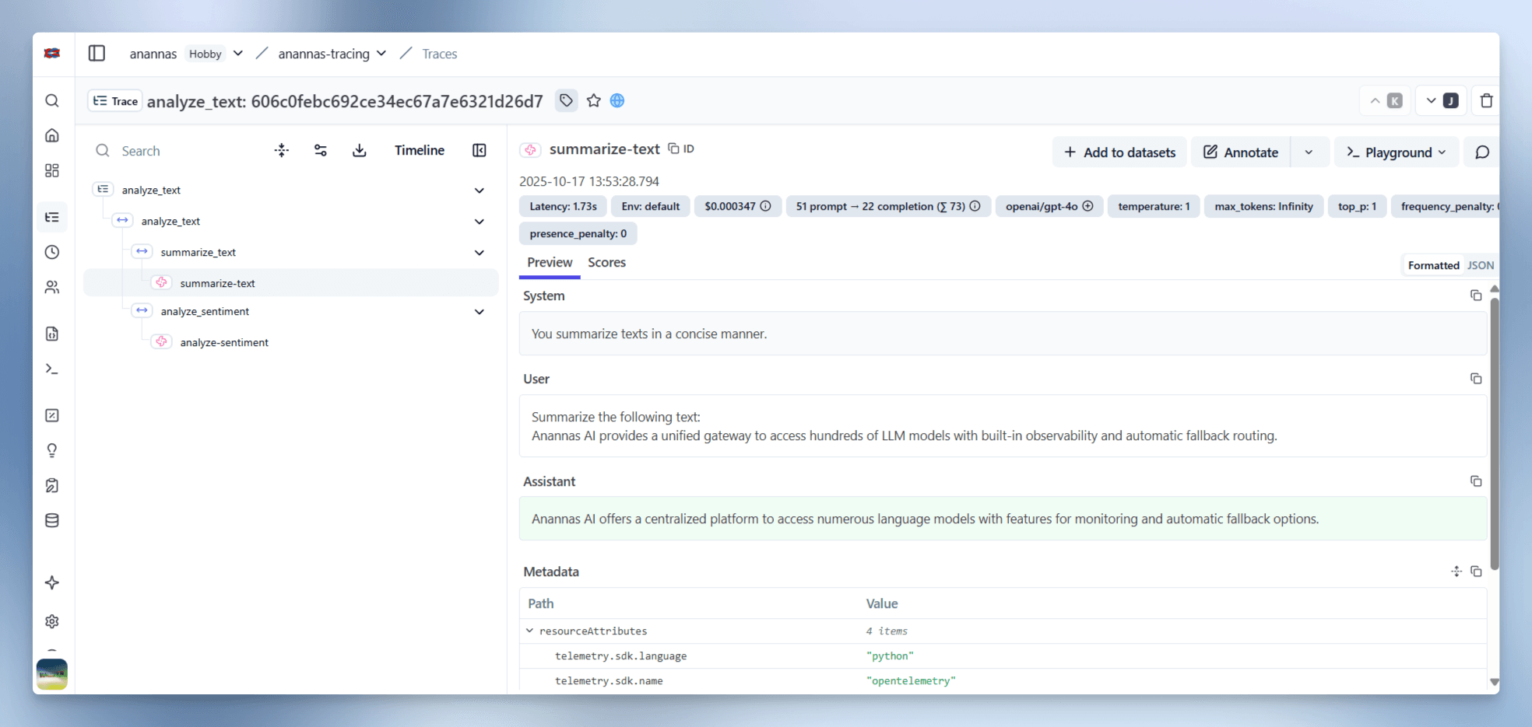Open the Sessions clock icon in sidebar
This screenshot has width=1532, height=727.
click(52, 251)
